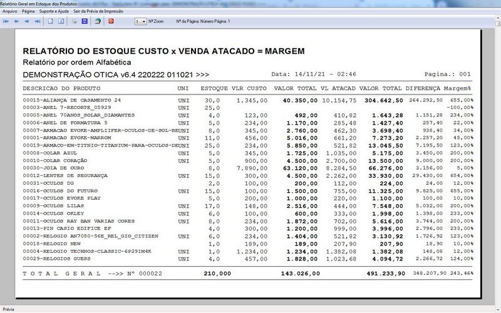Click row '00006-ANEL DE FORMATURA 5'
This screenshot has height=313, width=501.
point(247,123)
